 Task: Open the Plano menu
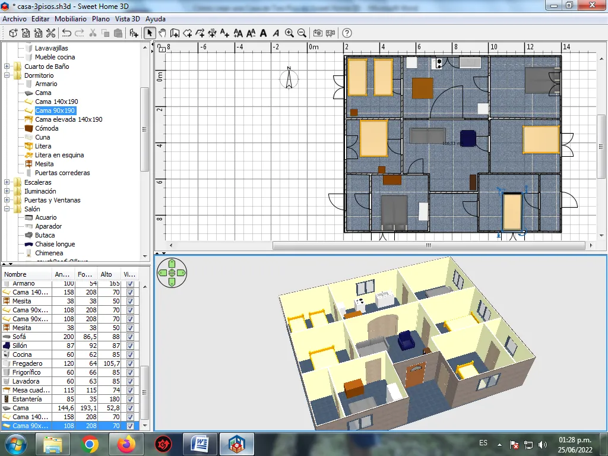click(101, 18)
